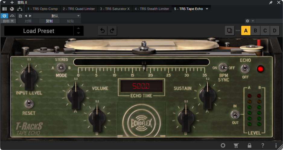Click the ECHO TIME 500.0 display
Image resolution: width=283 pixels, height=150 pixels.
click(141, 86)
